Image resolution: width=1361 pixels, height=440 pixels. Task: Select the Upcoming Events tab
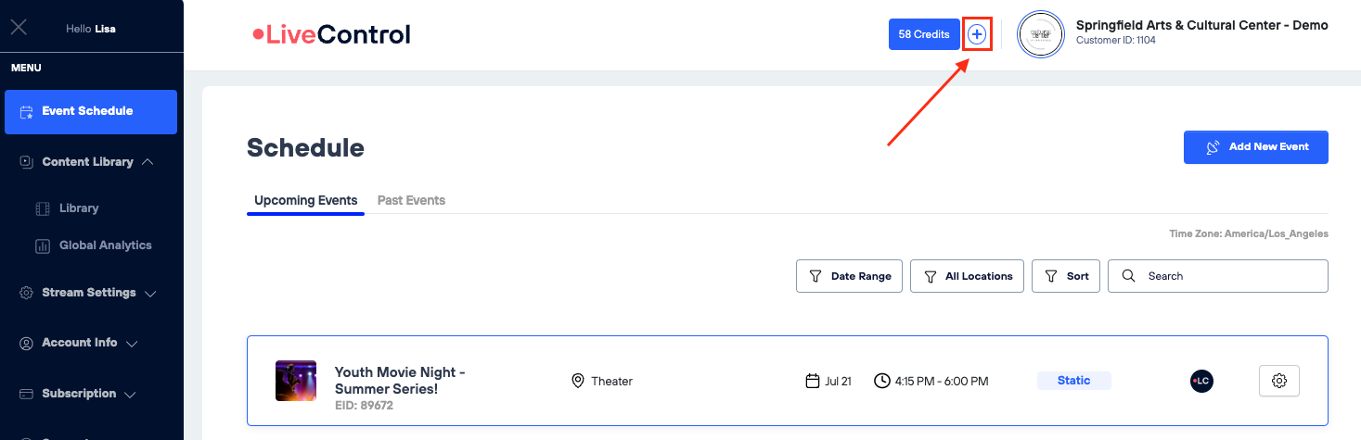tap(305, 200)
